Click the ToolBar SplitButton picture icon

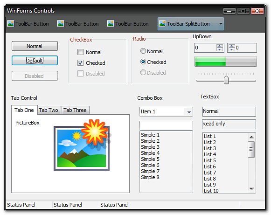click(x=162, y=23)
